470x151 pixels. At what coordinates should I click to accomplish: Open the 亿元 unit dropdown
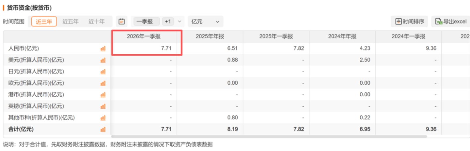tap(206, 21)
